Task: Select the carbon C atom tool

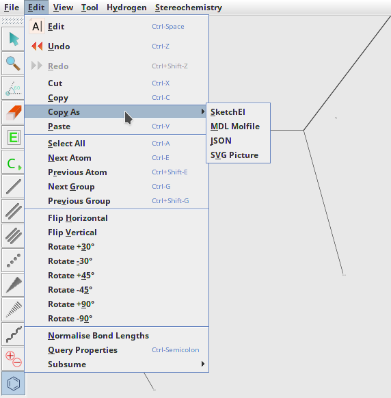Action: pos(13,162)
